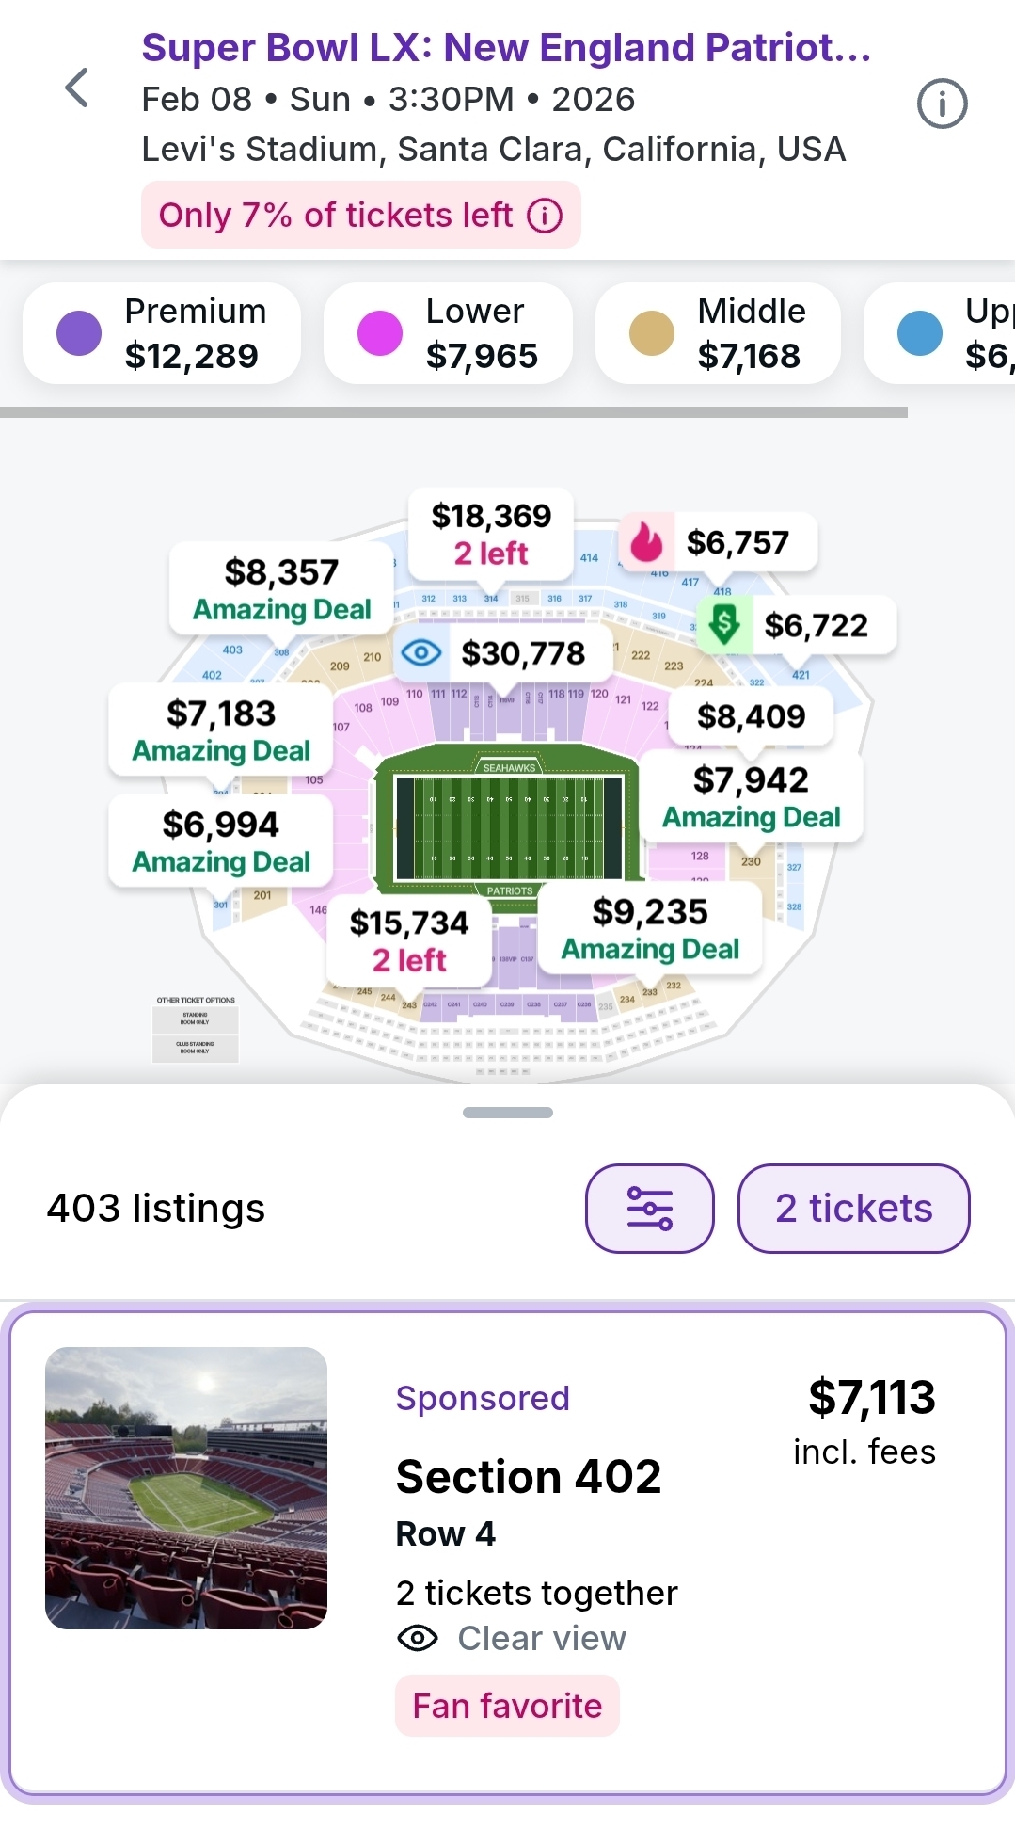Select Lower $7,965 category chip
Screen dimensions: 1015x1829
pyautogui.click(x=448, y=333)
